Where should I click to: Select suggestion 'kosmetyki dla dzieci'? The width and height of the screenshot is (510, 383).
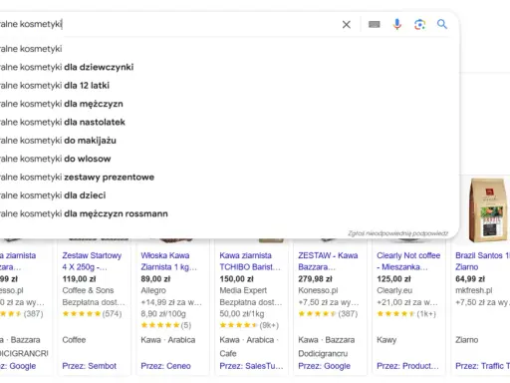click(229, 195)
